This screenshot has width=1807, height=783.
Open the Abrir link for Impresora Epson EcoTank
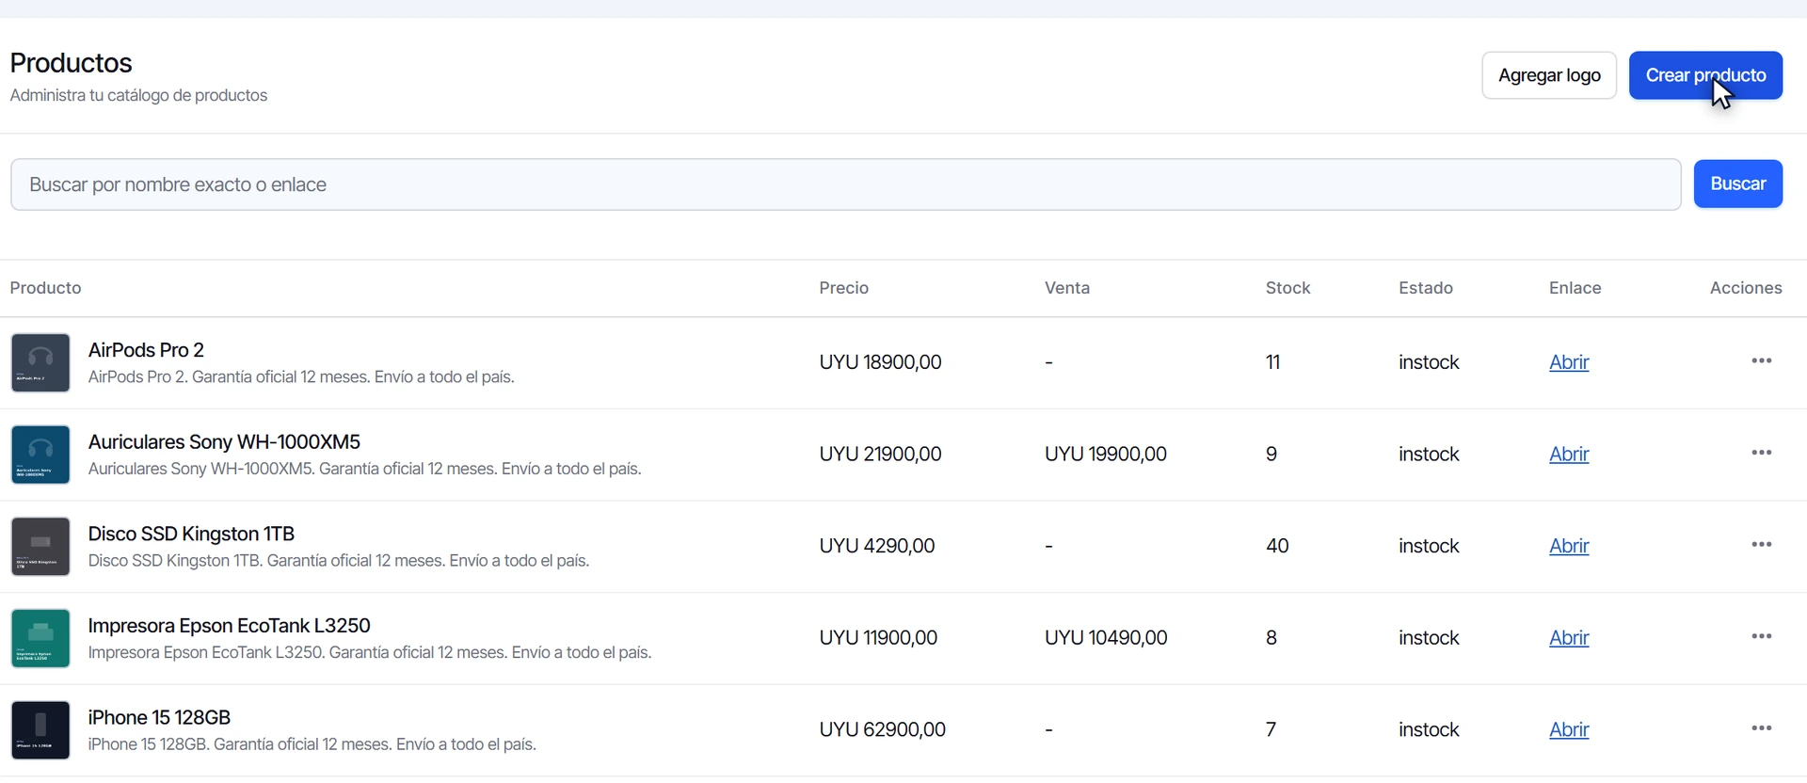click(1569, 638)
